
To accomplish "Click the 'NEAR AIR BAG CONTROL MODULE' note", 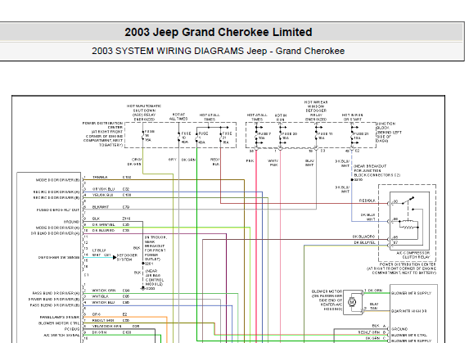I will (x=155, y=278).
